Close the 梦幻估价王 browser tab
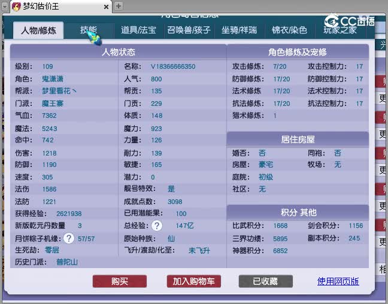Viewport: 388px width, 304px height. [x=106, y=7]
